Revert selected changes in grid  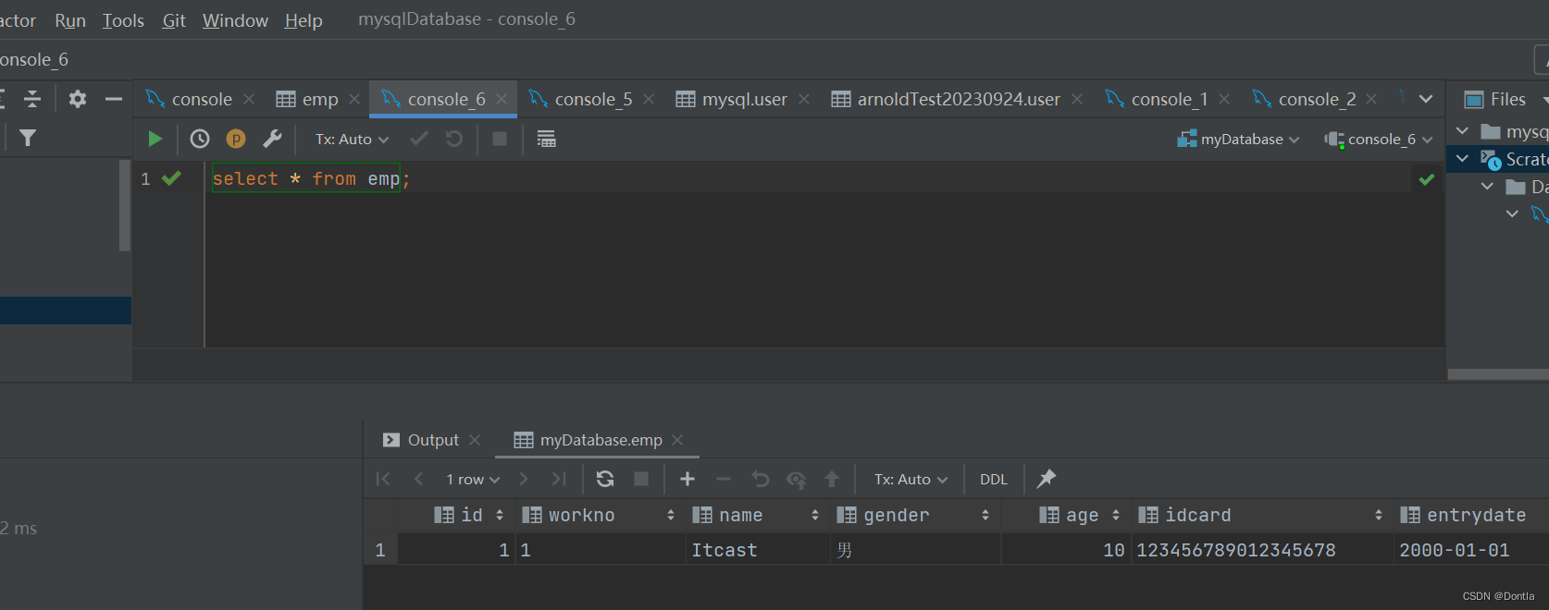point(761,479)
